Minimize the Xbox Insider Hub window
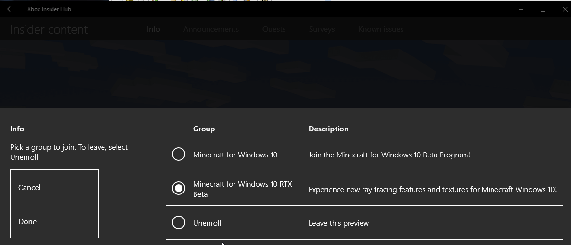This screenshot has width=571, height=245. [x=521, y=9]
